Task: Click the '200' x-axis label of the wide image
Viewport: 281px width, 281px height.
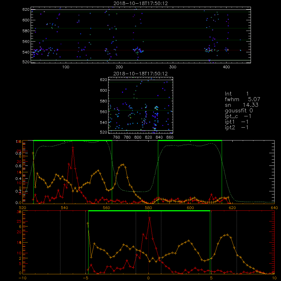Action: click(x=119, y=67)
